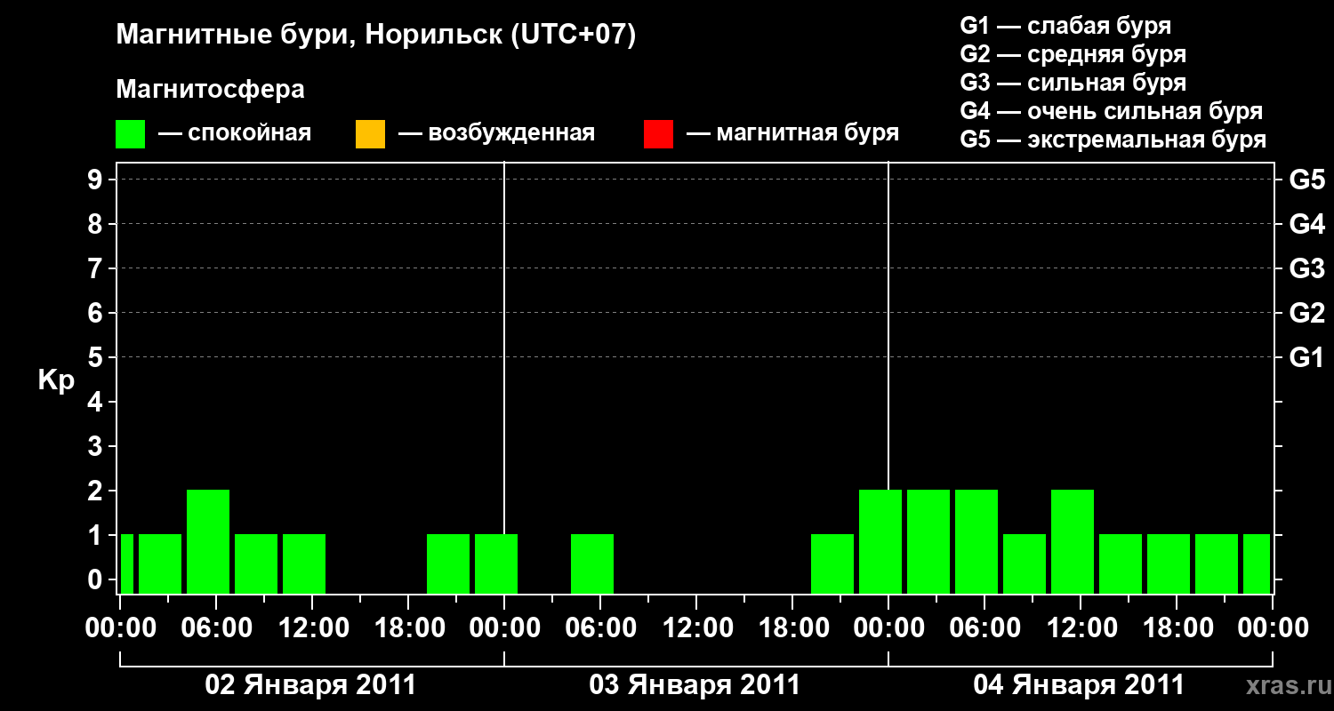1334x711 pixels.
Task: Click the '— возбужденная' legend label
Action: tap(496, 133)
